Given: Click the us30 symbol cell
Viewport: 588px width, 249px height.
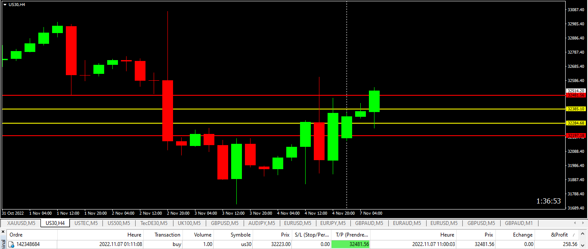Looking at the screenshot, I should tap(246, 244).
